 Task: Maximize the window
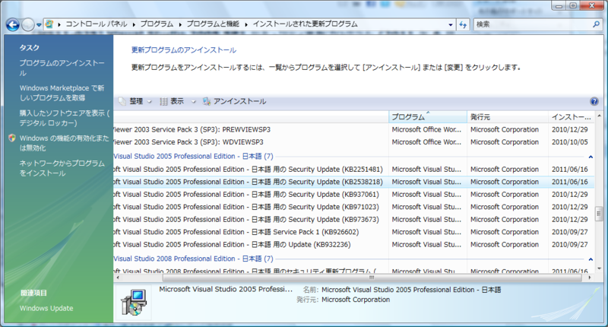click(573, 6)
